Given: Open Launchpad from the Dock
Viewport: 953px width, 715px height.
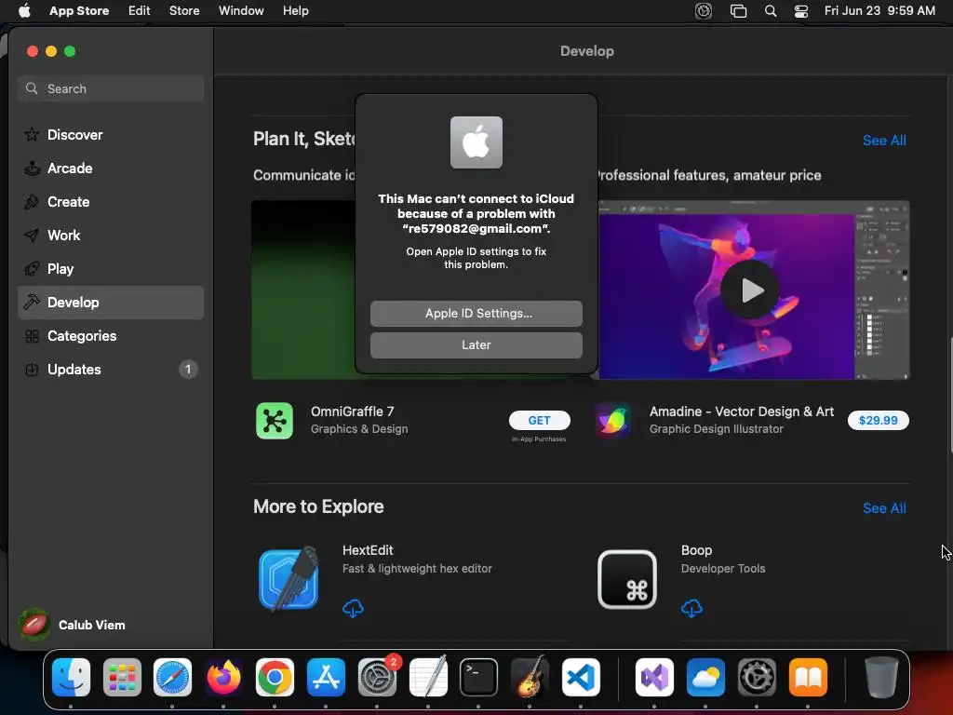Looking at the screenshot, I should (122, 677).
